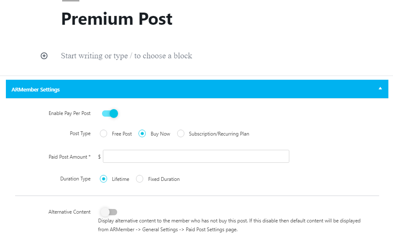
Task: Disable the Enable Pay Per Post toggle
Action: (110, 113)
